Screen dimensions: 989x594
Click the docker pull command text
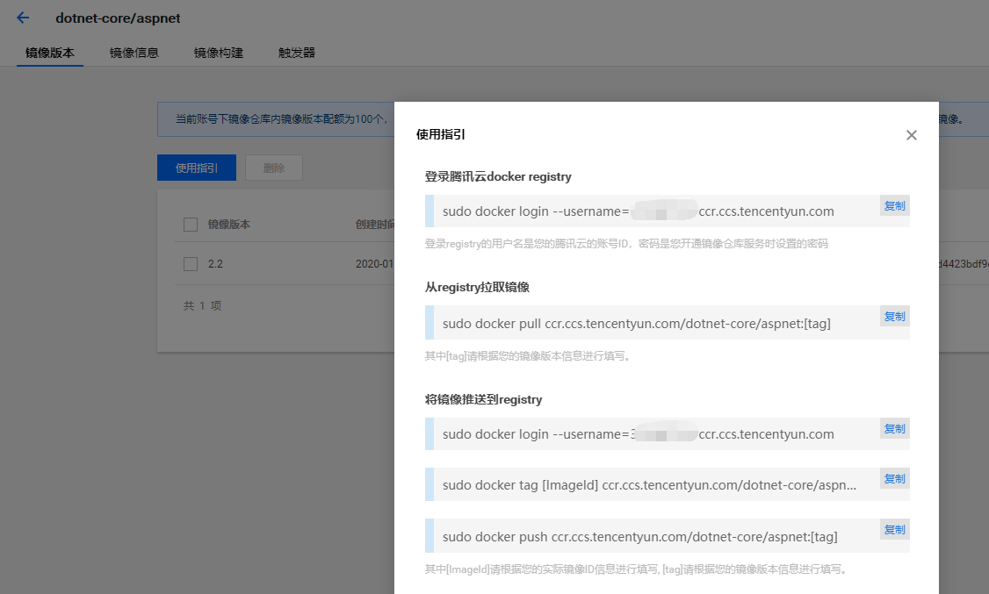(x=636, y=324)
